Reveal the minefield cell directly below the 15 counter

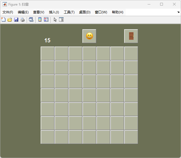click(47, 53)
